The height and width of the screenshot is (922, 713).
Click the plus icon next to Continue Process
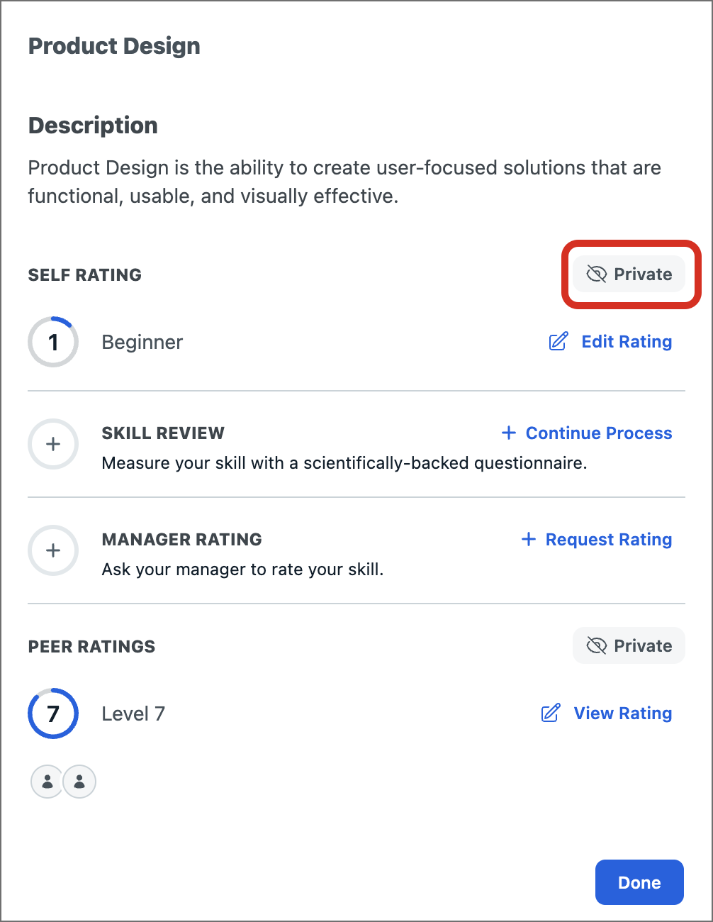[507, 433]
